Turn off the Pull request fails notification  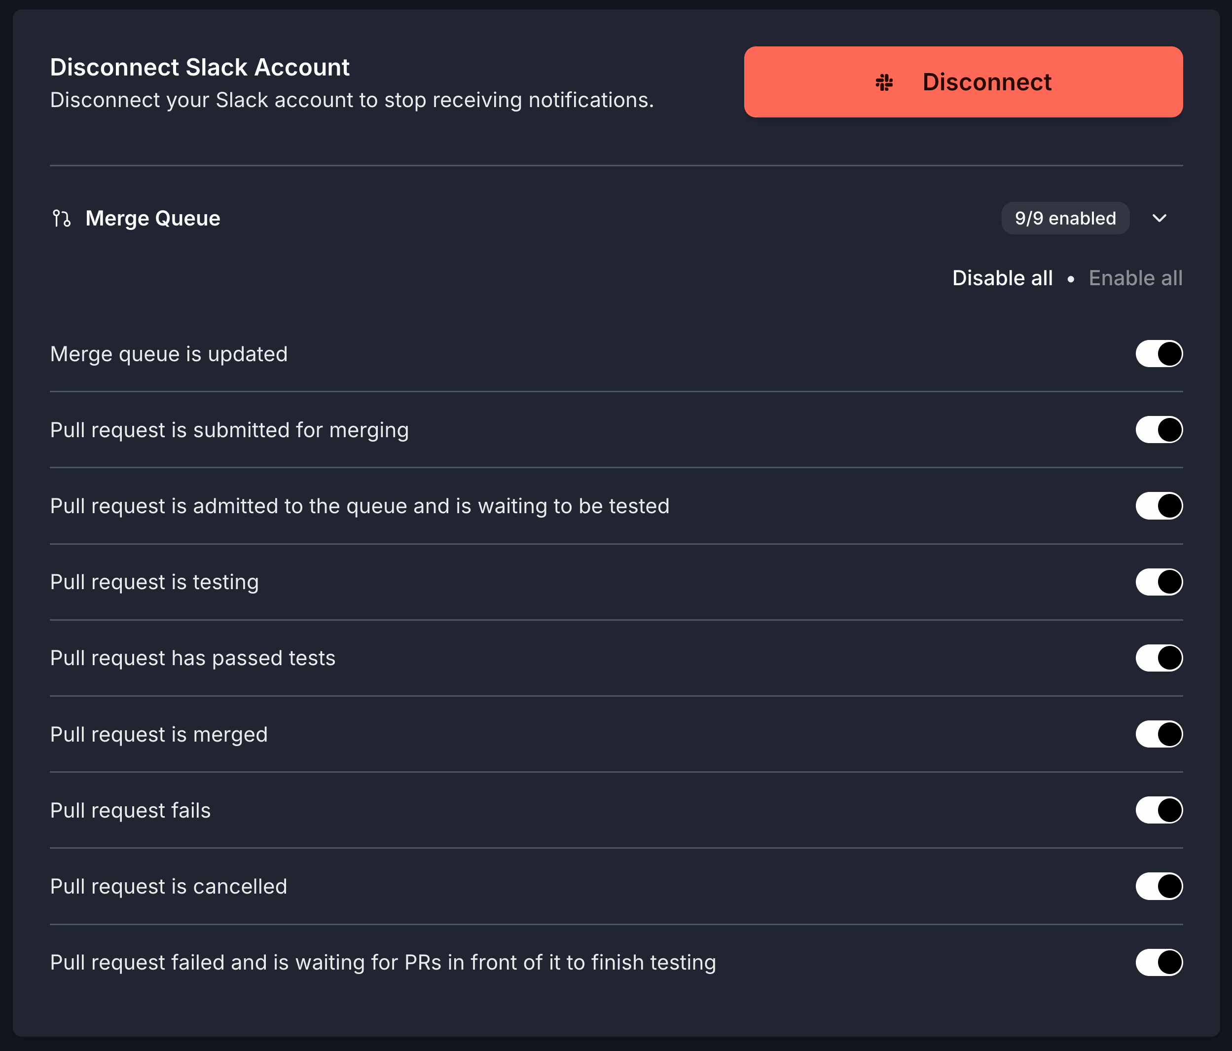click(1159, 810)
